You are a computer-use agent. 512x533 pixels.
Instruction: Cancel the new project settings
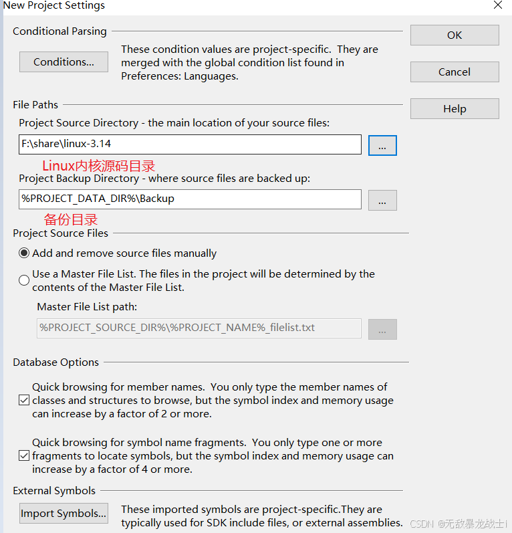pyautogui.click(x=455, y=72)
